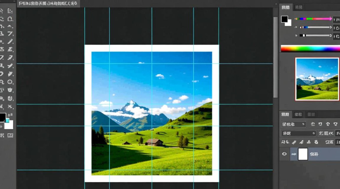This screenshot has width=340, height=189.
Task: Click the landscape preview thumbnail in the right panel
Action: [317, 79]
